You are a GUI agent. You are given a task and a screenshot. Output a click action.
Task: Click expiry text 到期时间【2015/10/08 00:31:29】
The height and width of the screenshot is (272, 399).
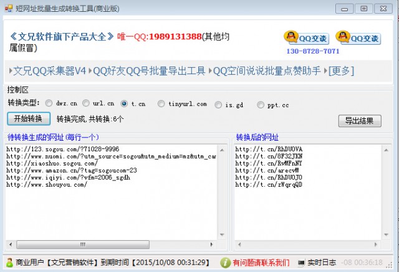155,263
